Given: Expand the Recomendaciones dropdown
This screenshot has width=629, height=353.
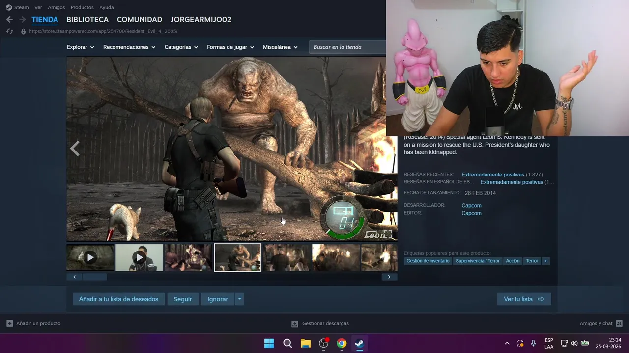Looking at the screenshot, I should click(129, 47).
